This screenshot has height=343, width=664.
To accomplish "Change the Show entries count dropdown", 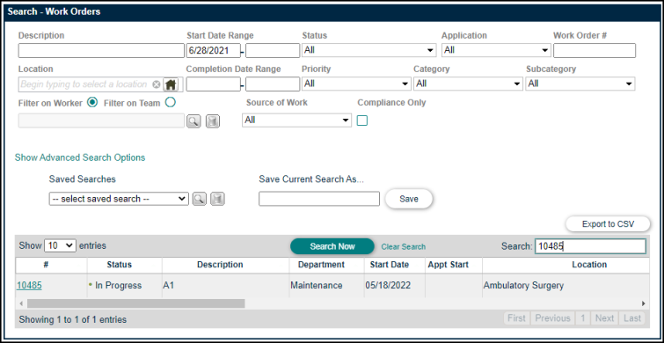I will pyautogui.click(x=60, y=245).
